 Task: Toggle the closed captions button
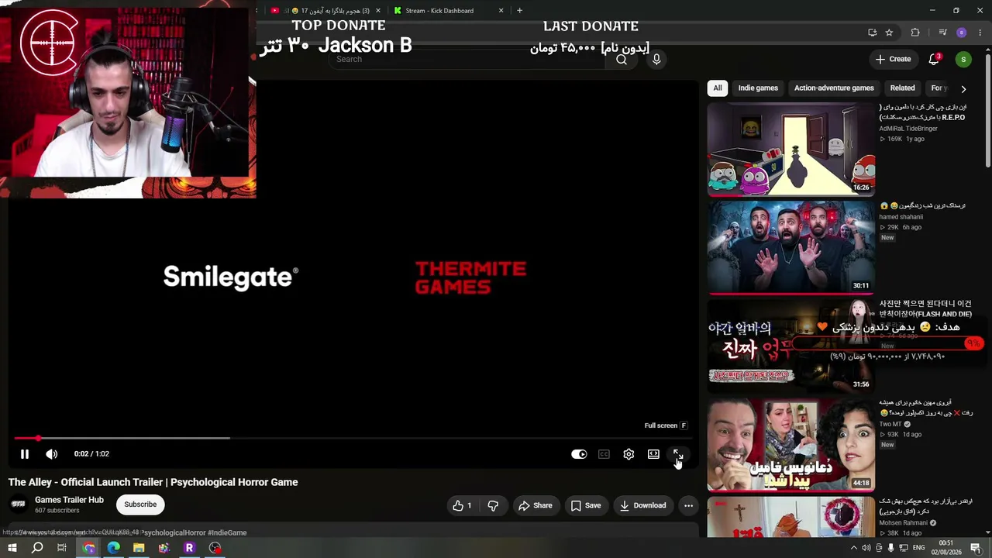604,454
